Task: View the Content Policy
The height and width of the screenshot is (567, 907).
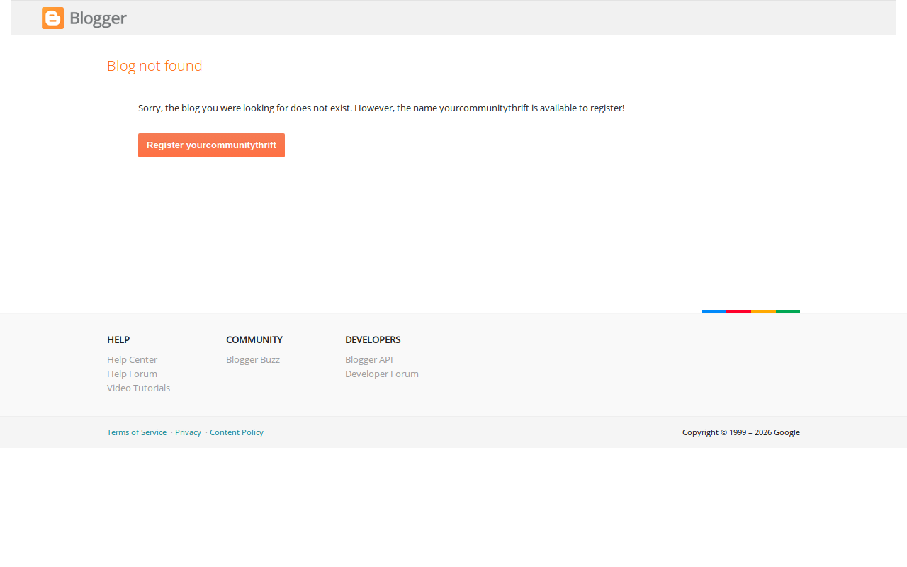Action: point(237,432)
